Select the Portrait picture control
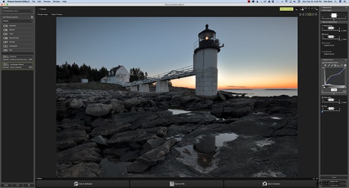 (x=18, y=42)
